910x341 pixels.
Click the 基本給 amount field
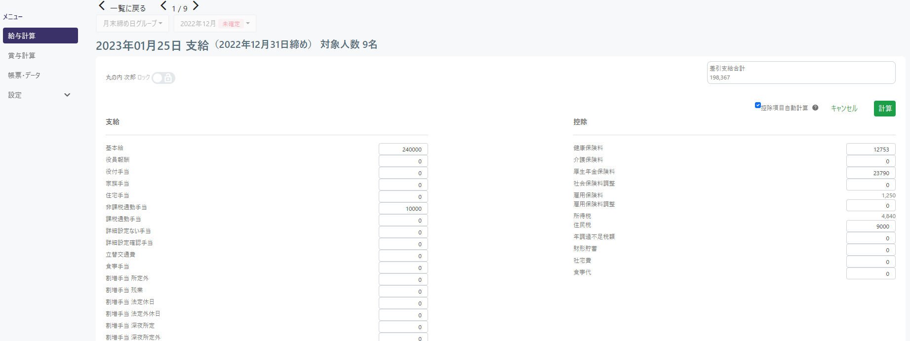click(x=403, y=149)
